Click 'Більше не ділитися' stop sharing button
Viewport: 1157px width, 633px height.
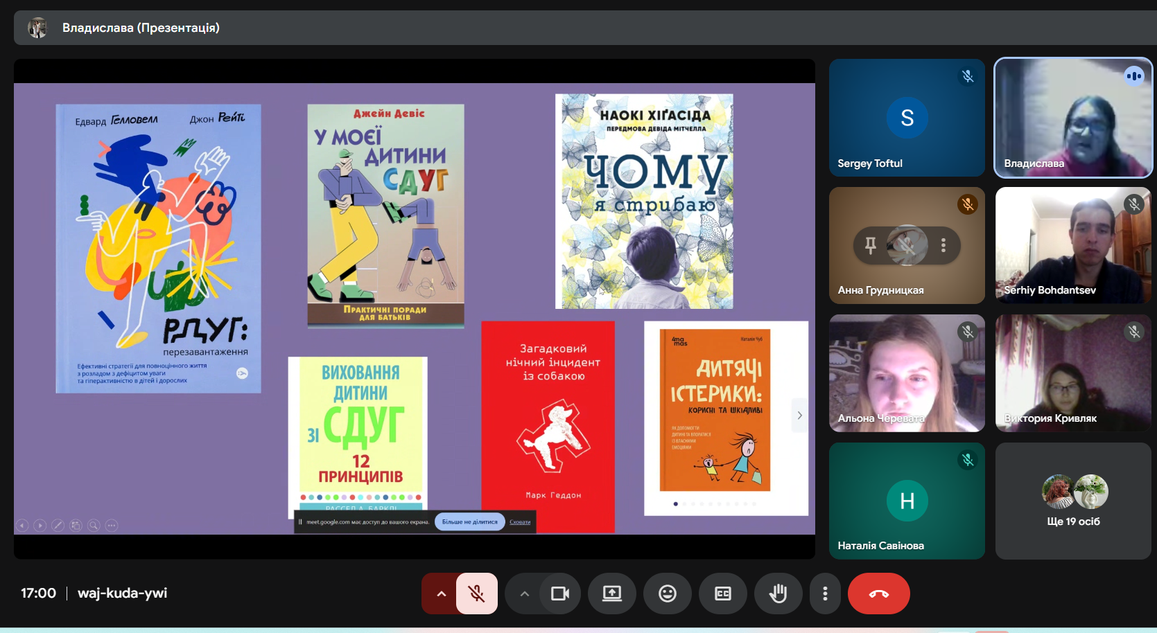[470, 522]
